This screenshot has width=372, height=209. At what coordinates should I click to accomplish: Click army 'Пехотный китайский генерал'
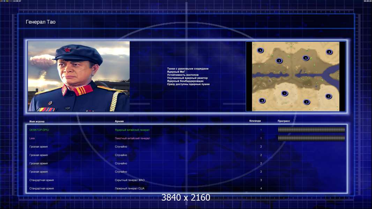[x=132, y=138]
